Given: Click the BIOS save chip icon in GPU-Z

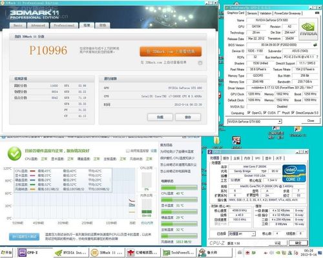Looking at the screenshot, I should click(x=315, y=45).
